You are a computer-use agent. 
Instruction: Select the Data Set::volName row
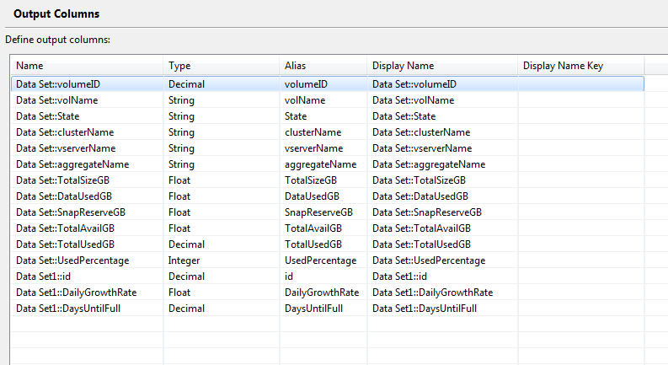coord(327,100)
